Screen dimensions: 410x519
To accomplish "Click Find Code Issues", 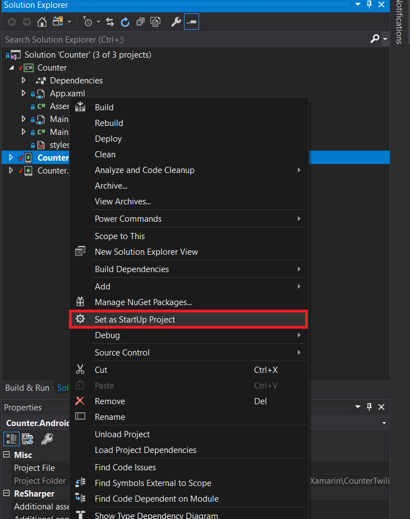I will click(x=125, y=467).
